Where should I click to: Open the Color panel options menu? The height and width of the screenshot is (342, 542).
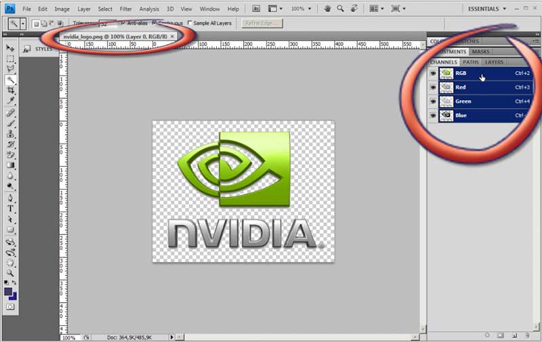[x=535, y=41]
